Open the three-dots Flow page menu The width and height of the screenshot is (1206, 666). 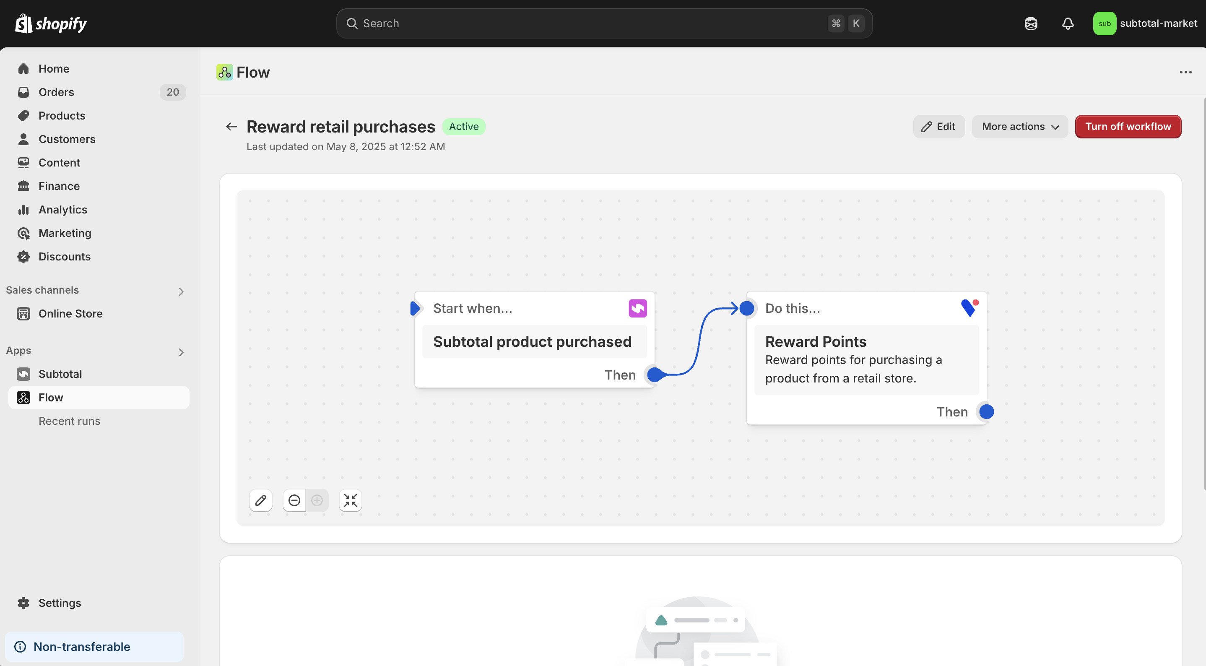coord(1185,72)
